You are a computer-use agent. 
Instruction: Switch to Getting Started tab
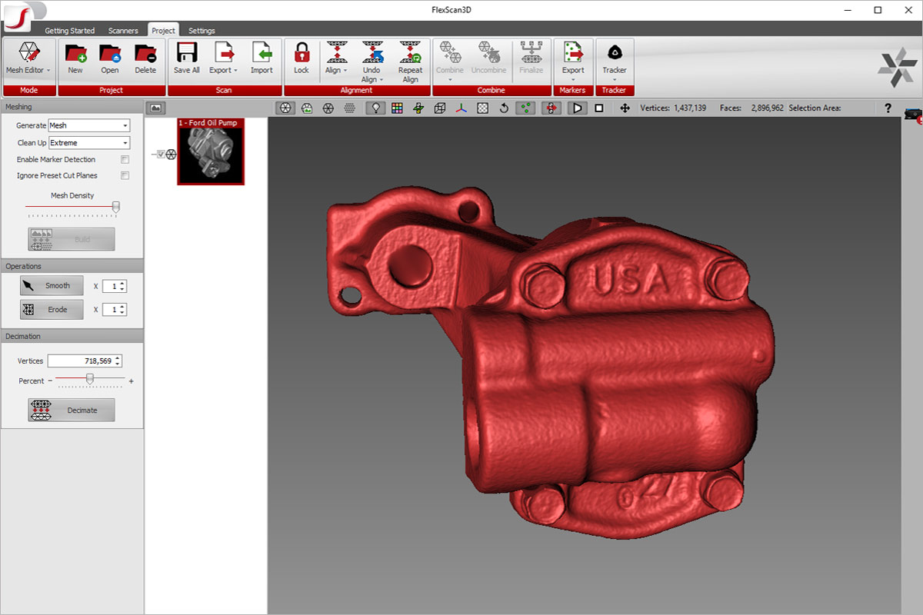click(x=70, y=31)
